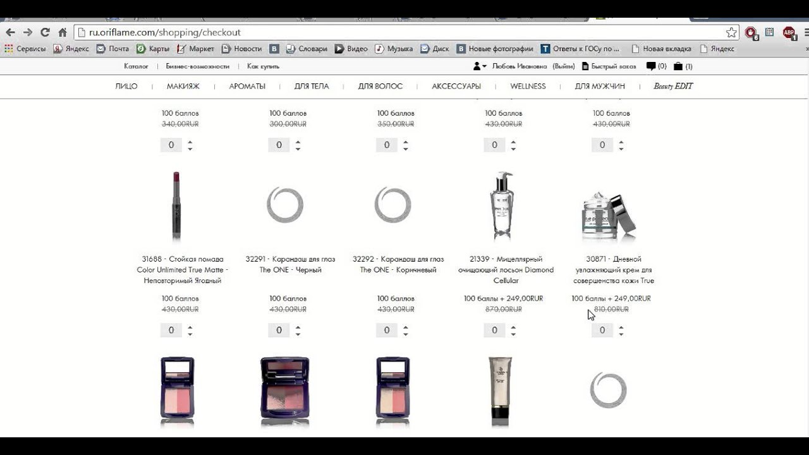809x455 pixels.
Task: Increase quantity of day cream 30871
Action: click(621, 327)
